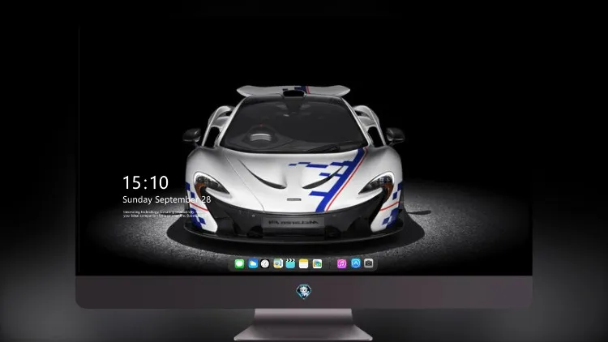
Task: Open the Maps app in the dock
Action: coord(278,263)
